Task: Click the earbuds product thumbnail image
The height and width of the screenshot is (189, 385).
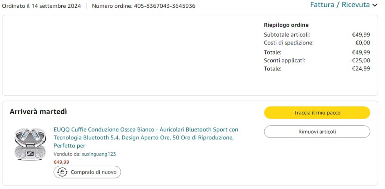Action: click(x=30, y=143)
